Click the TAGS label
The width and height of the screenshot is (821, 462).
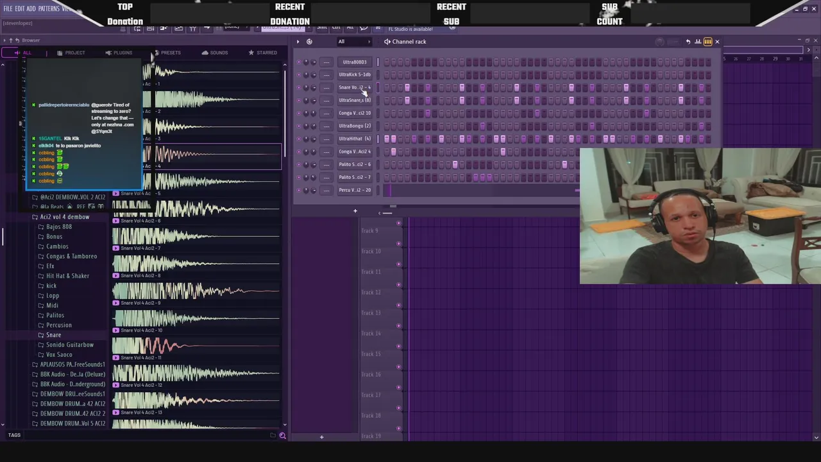click(x=14, y=435)
